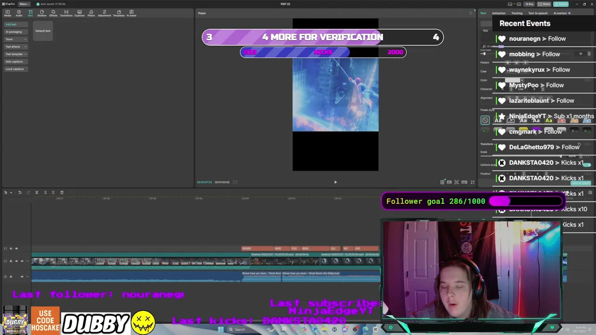
Task: Delete selected clip with trash icon
Action: coord(61,192)
